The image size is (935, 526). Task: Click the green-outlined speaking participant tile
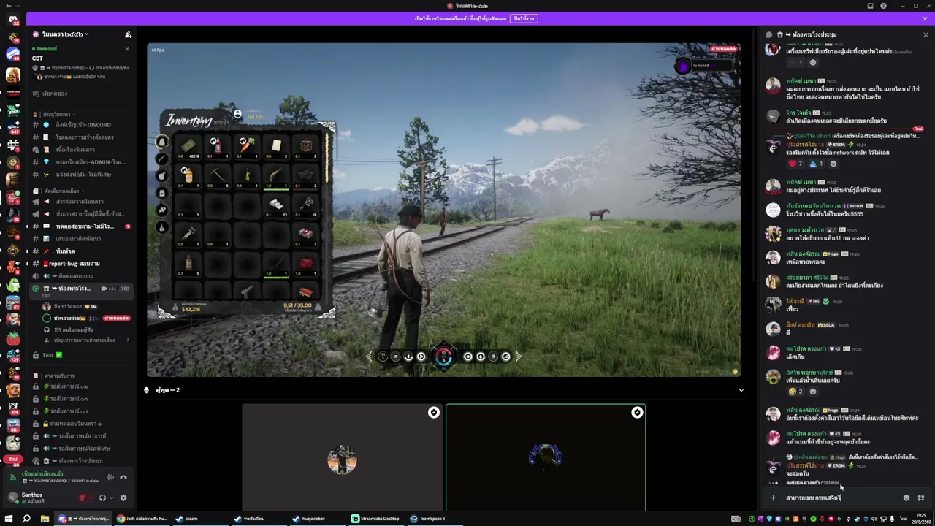[x=546, y=457]
